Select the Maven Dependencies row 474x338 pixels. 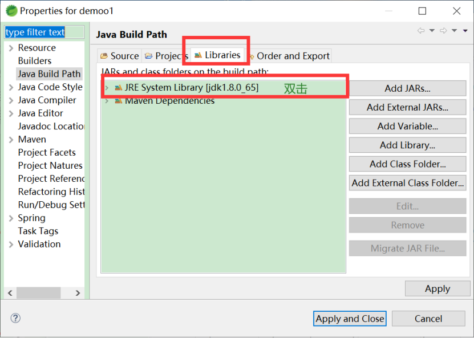pos(224,101)
